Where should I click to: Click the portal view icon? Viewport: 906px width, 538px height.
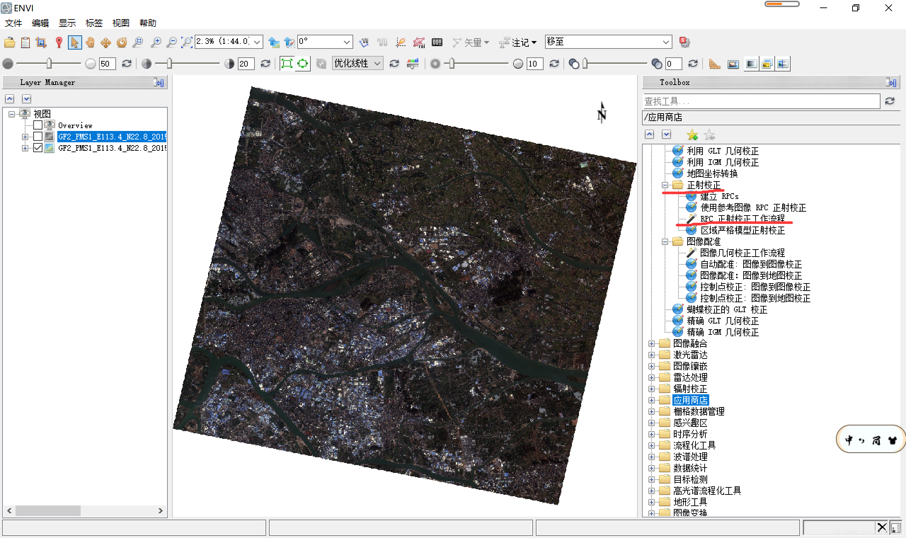pyautogui.click(x=733, y=64)
